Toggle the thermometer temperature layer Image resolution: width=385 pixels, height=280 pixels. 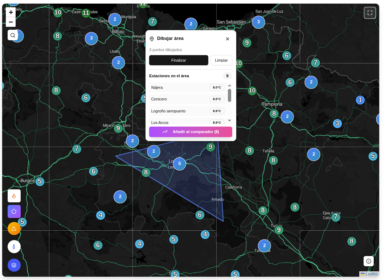pyautogui.click(x=14, y=247)
